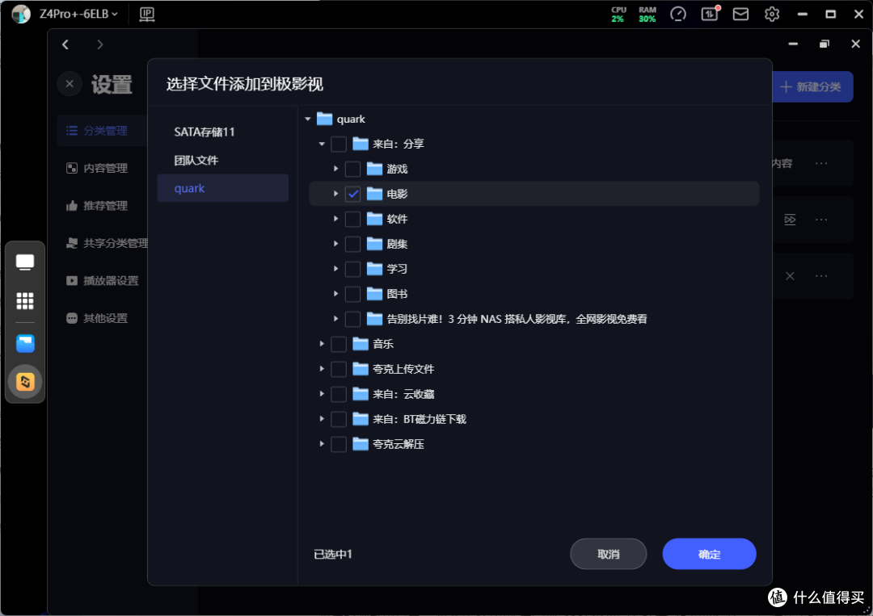Open the RAM usage indicator
This screenshot has width=873, height=616.
(647, 15)
